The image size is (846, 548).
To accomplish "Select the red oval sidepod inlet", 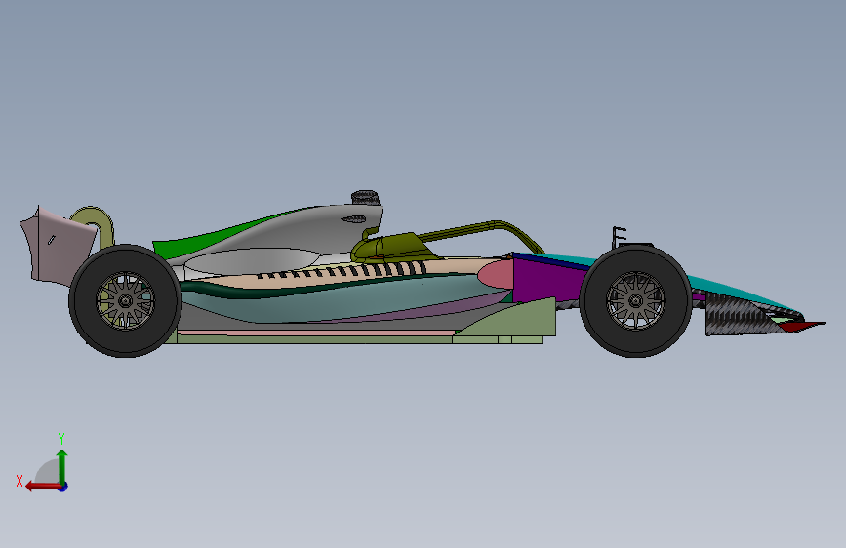I will (x=496, y=274).
